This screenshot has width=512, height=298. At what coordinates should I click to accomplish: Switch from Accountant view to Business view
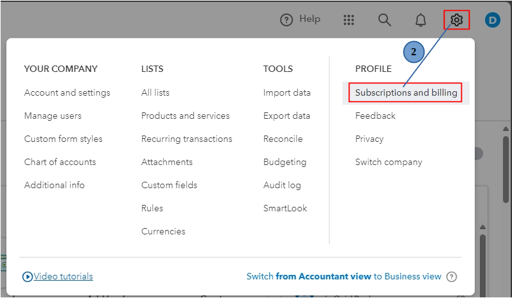tap(344, 276)
